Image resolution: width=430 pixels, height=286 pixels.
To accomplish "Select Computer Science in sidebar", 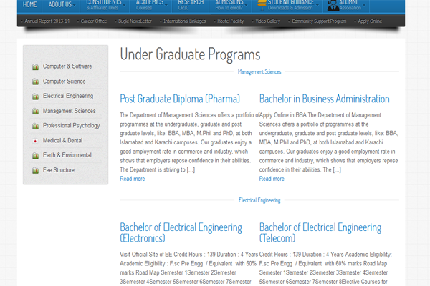I will pyautogui.click(x=64, y=82).
